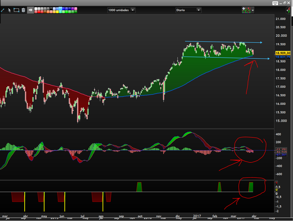293x221 pixels.
Task: Click the 15.000 price axis label
Action: pyautogui.click(x=281, y=121)
